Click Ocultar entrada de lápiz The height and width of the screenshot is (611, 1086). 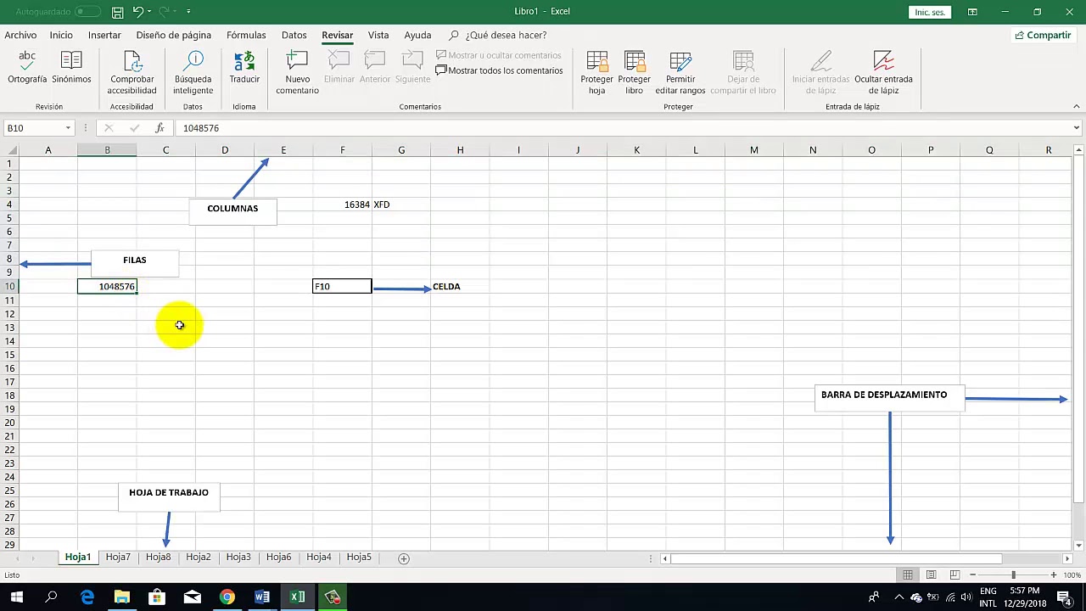coord(883,72)
